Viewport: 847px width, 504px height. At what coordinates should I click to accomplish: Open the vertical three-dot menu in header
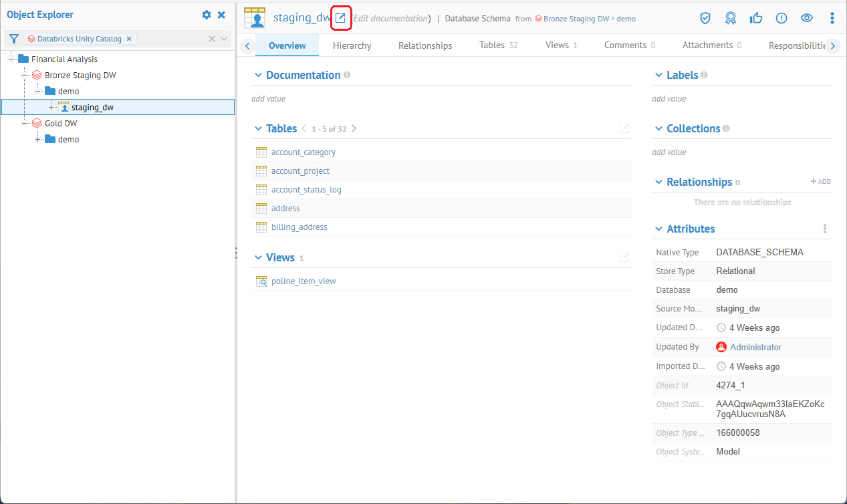[832, 18]
